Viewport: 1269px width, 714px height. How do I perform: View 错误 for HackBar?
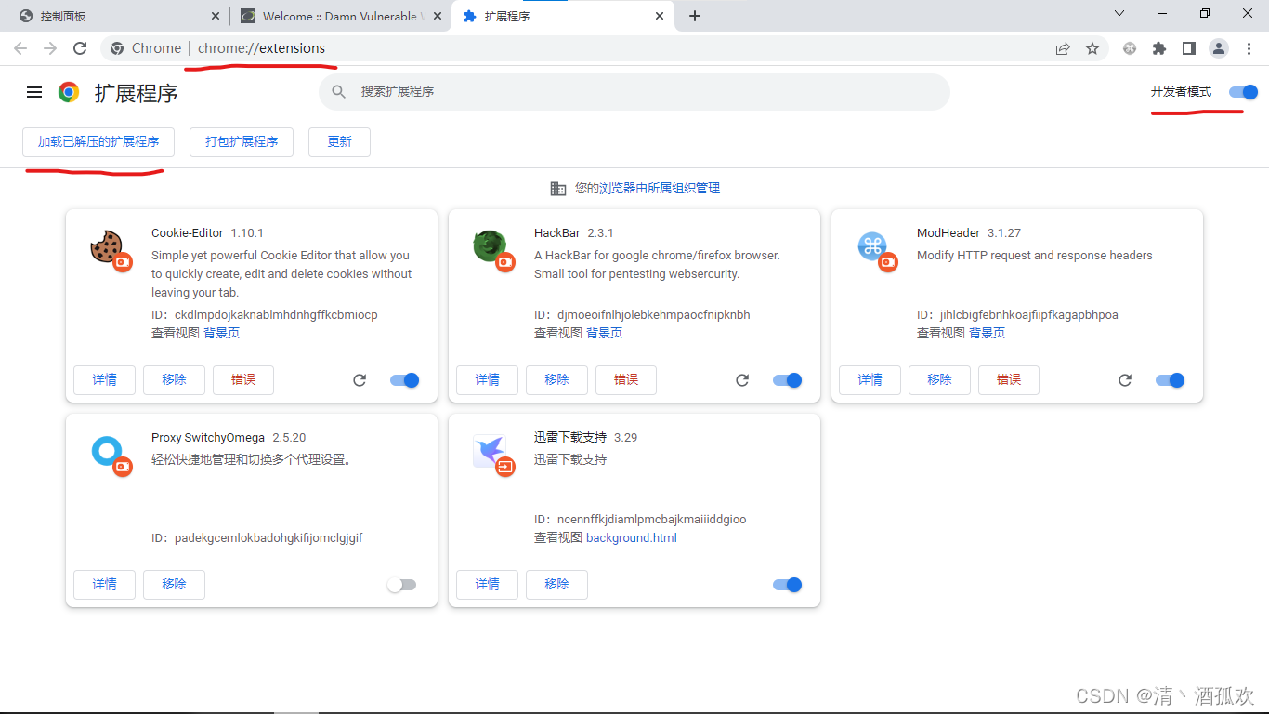(626, 380)
